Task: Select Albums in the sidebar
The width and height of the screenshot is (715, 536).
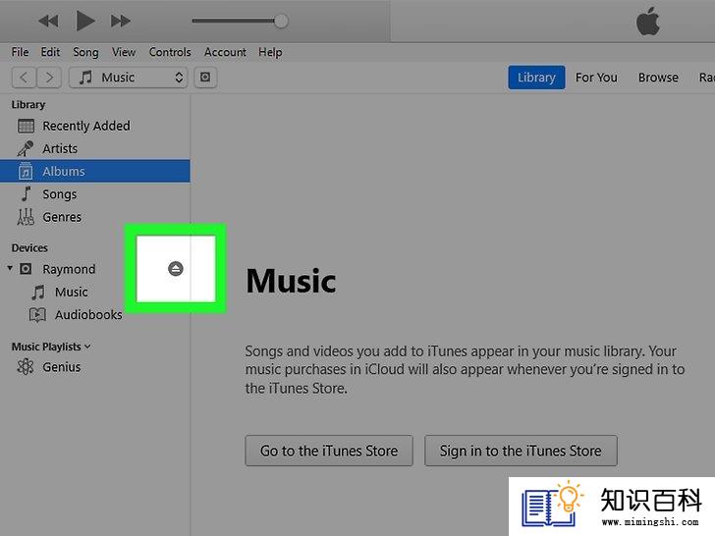Action: (95, 171)
